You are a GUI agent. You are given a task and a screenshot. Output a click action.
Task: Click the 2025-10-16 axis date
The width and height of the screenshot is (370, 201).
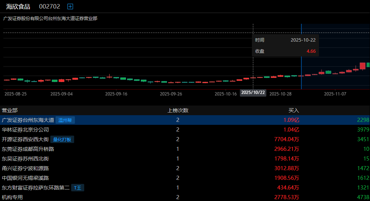(x=225, y=94)
